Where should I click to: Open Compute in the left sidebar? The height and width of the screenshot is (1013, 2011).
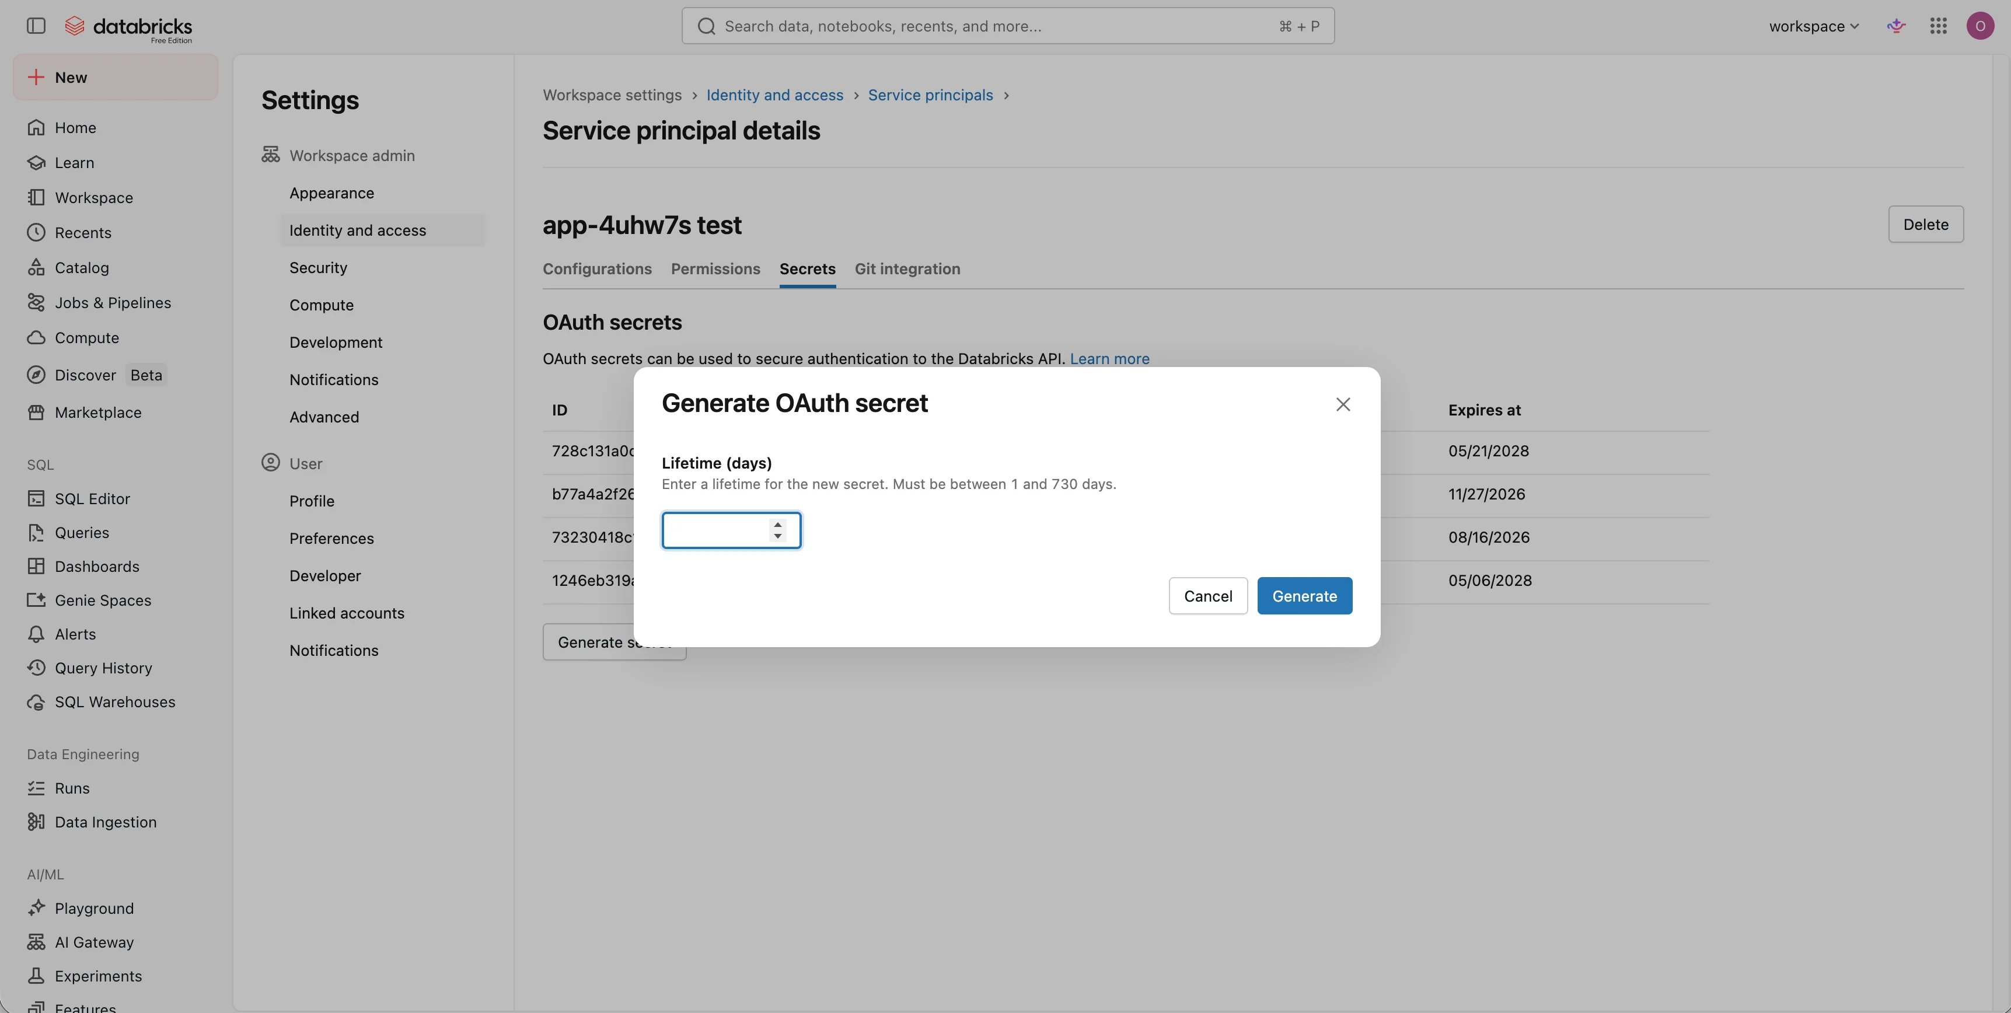[116, 338]
